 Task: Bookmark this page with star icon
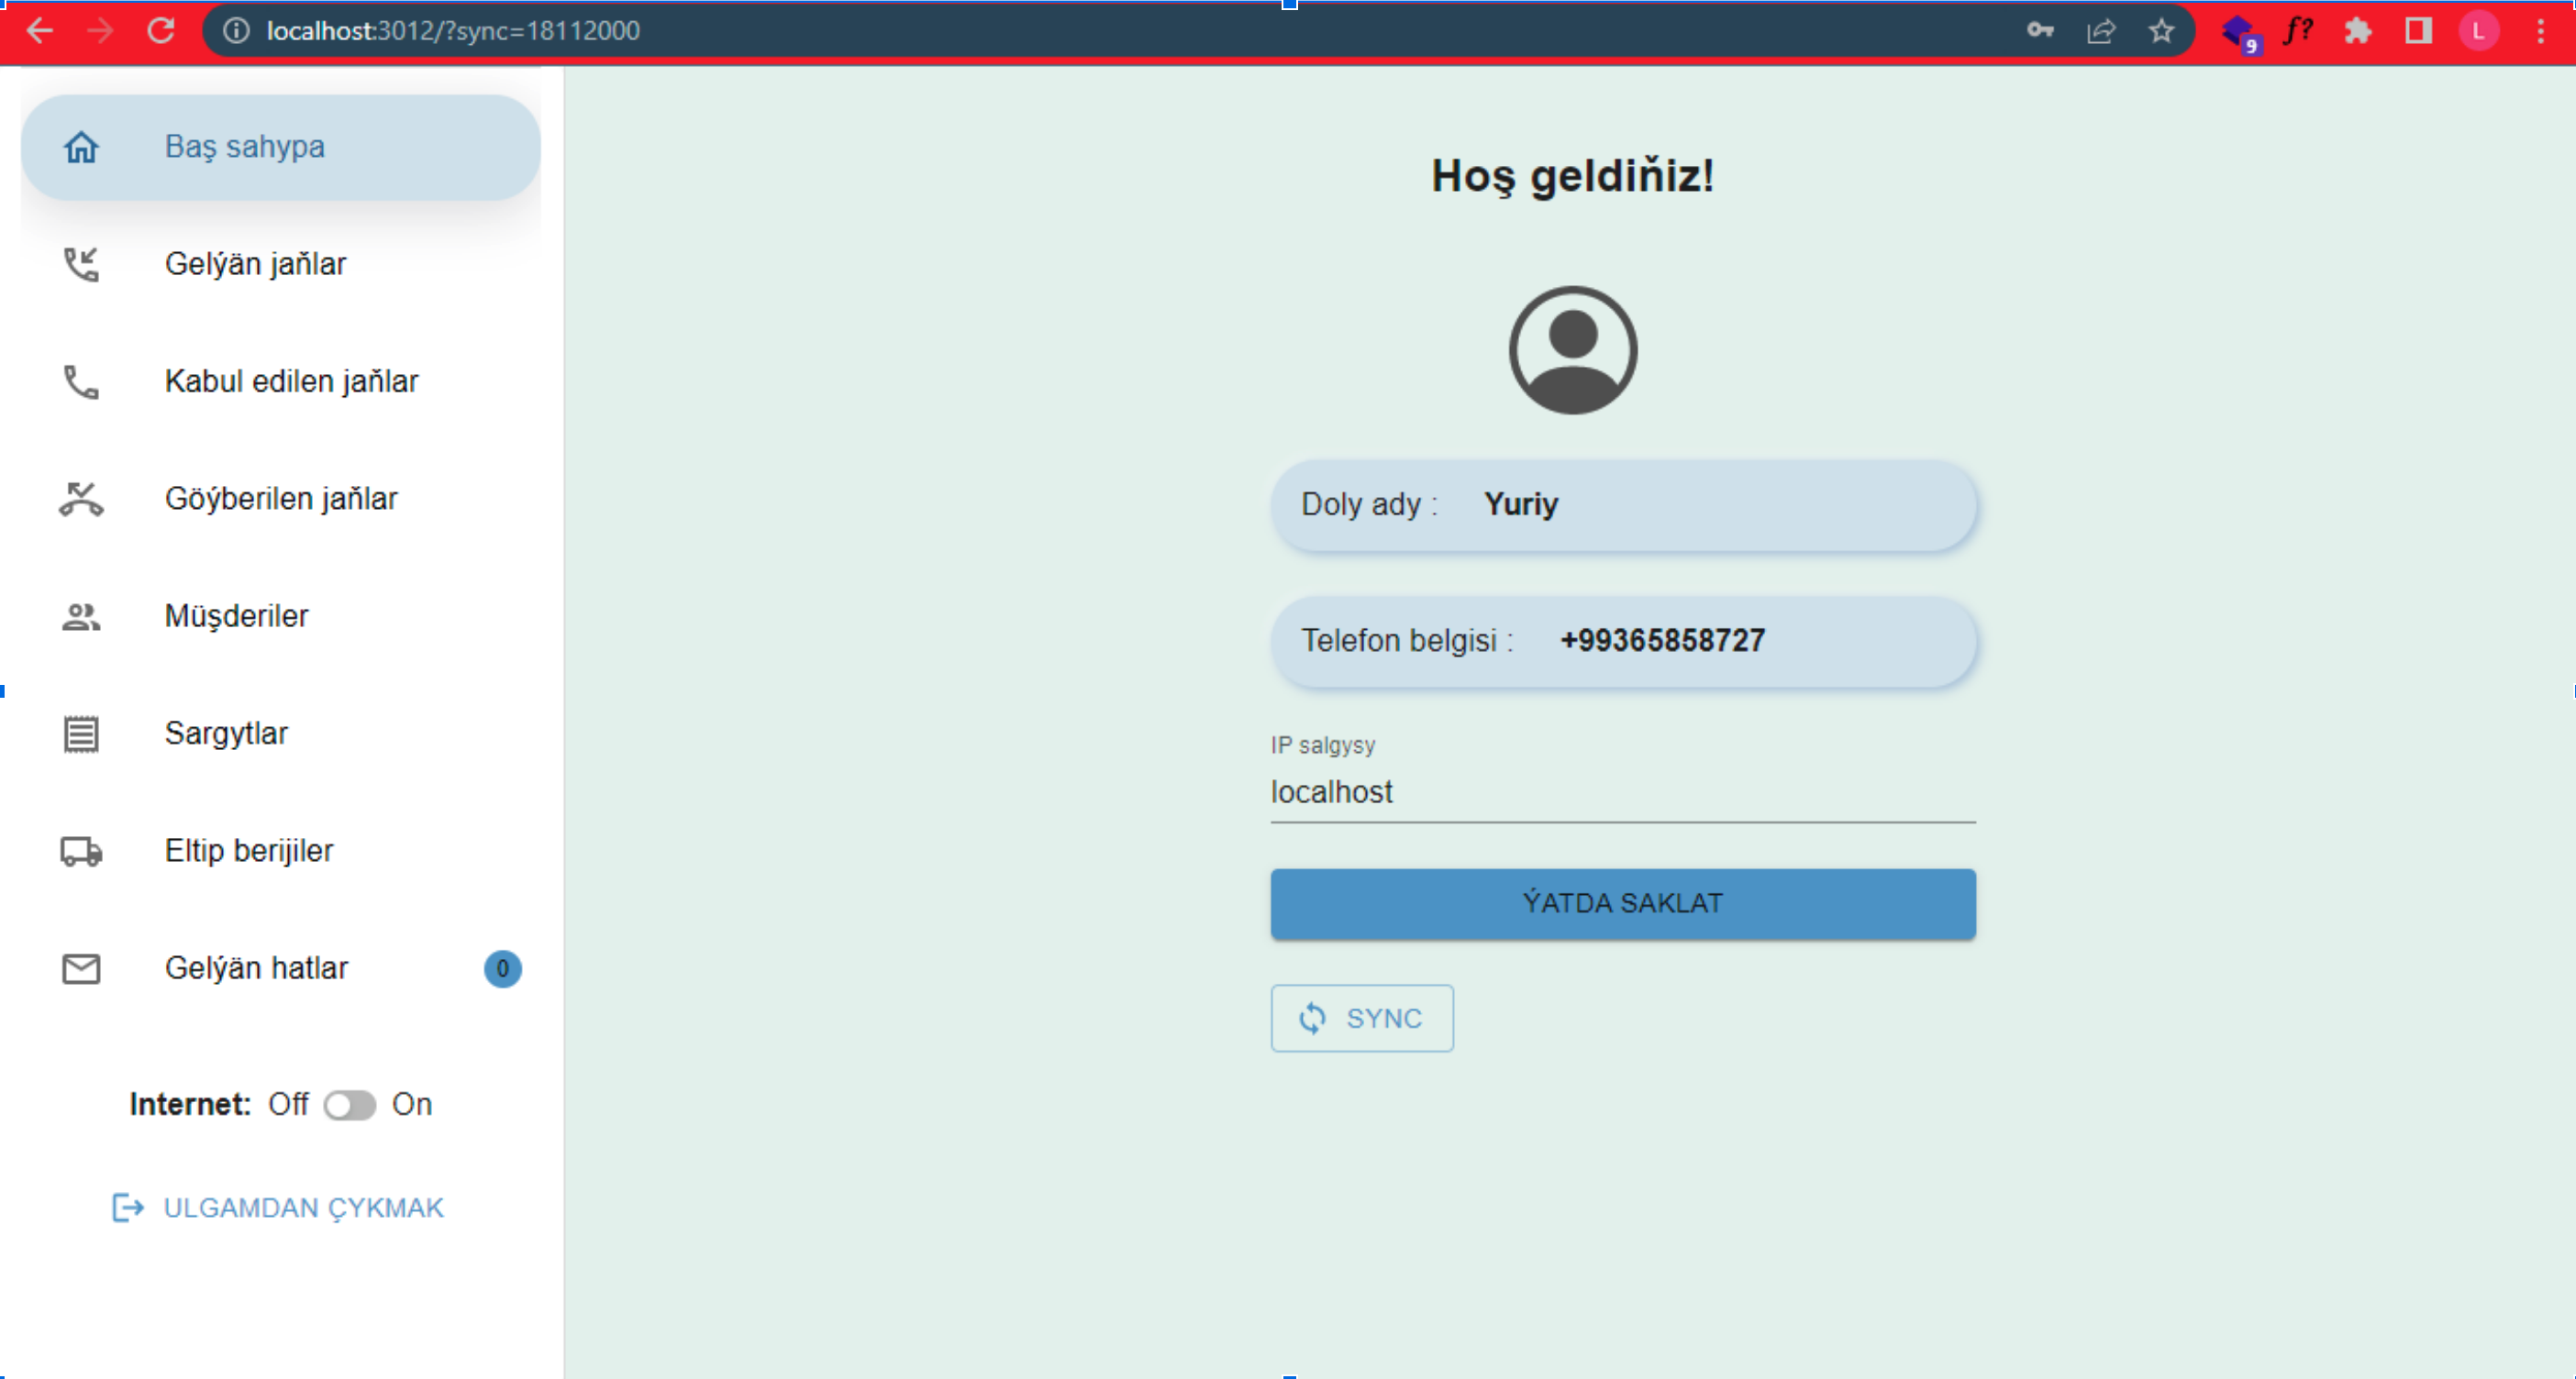[2161, 31]
